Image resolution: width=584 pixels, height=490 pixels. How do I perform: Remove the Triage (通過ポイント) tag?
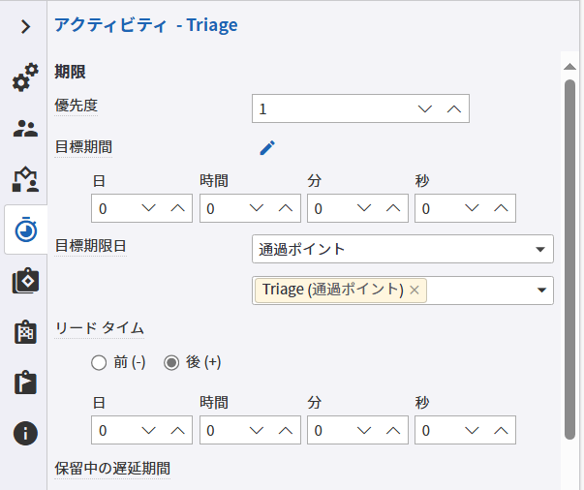click(x=415, y=290)
